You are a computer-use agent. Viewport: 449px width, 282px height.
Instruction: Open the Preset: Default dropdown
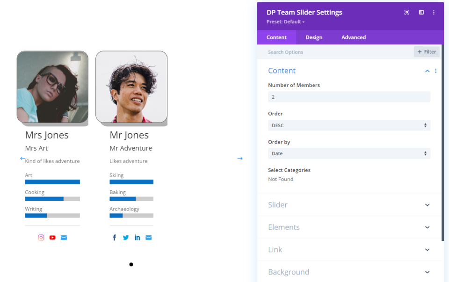point(285,22)
